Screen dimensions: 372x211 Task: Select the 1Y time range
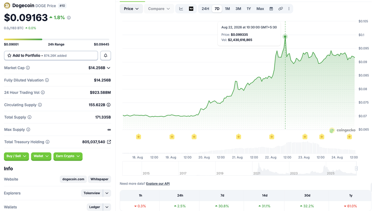tap(248, 9)
